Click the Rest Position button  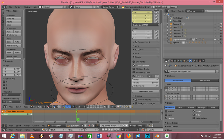point(205,80)
